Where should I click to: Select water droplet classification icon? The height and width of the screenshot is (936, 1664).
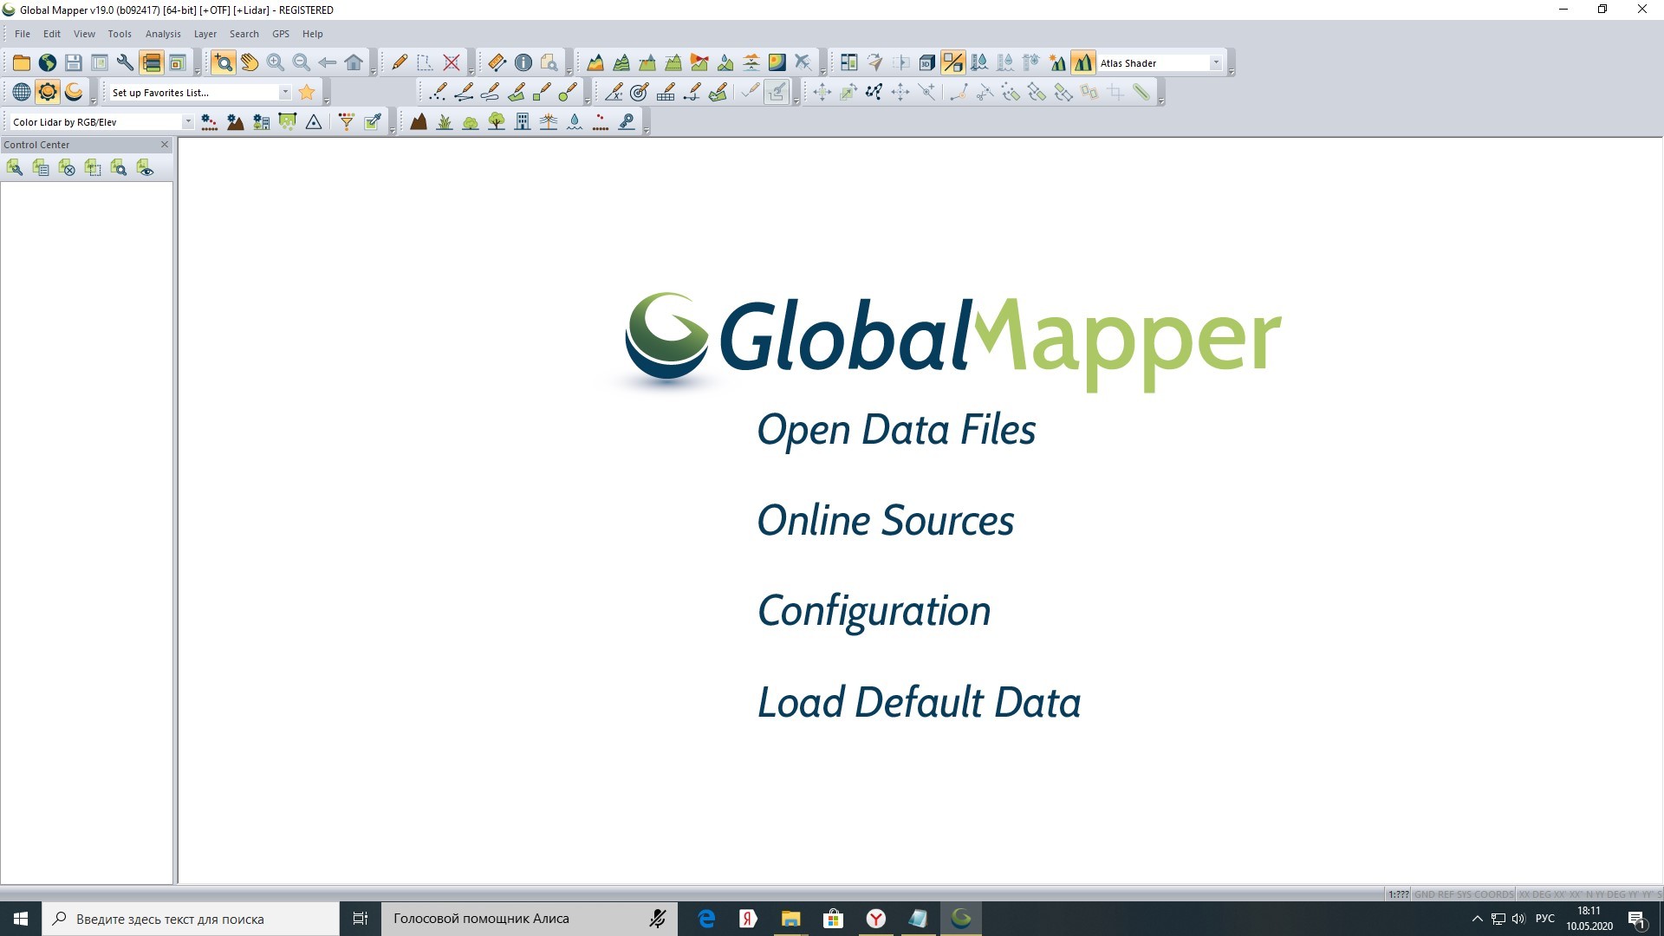pyautogui.click(x=575, y=121)
